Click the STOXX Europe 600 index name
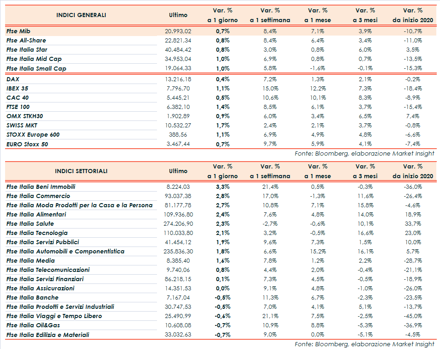 click(x=33, y=135)
